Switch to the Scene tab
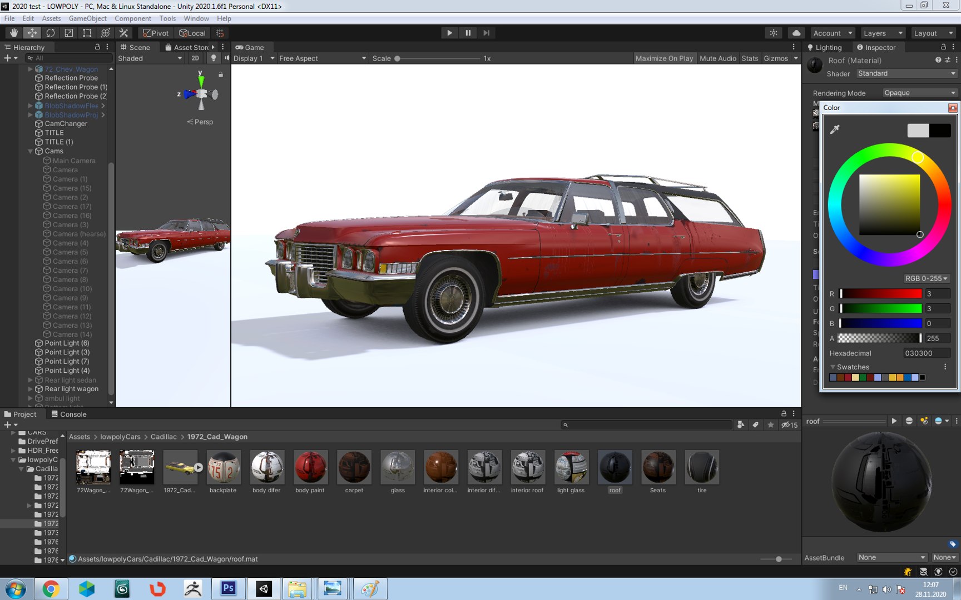The width and height of the screenshot is (961, 600). [x=135, y=48]
